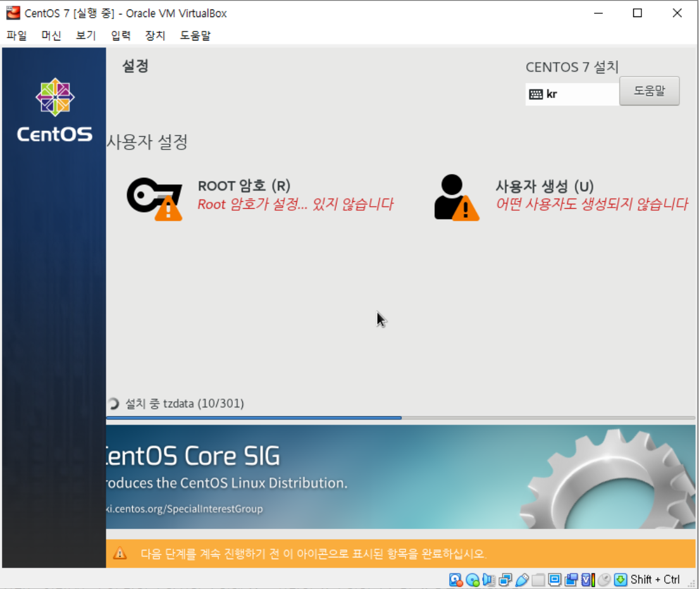Image resolution: width=699 pixels, height=589 pixels.
Task: Click the text '설치 중 tzdata (10/301)'
Action: coord(185,404)
